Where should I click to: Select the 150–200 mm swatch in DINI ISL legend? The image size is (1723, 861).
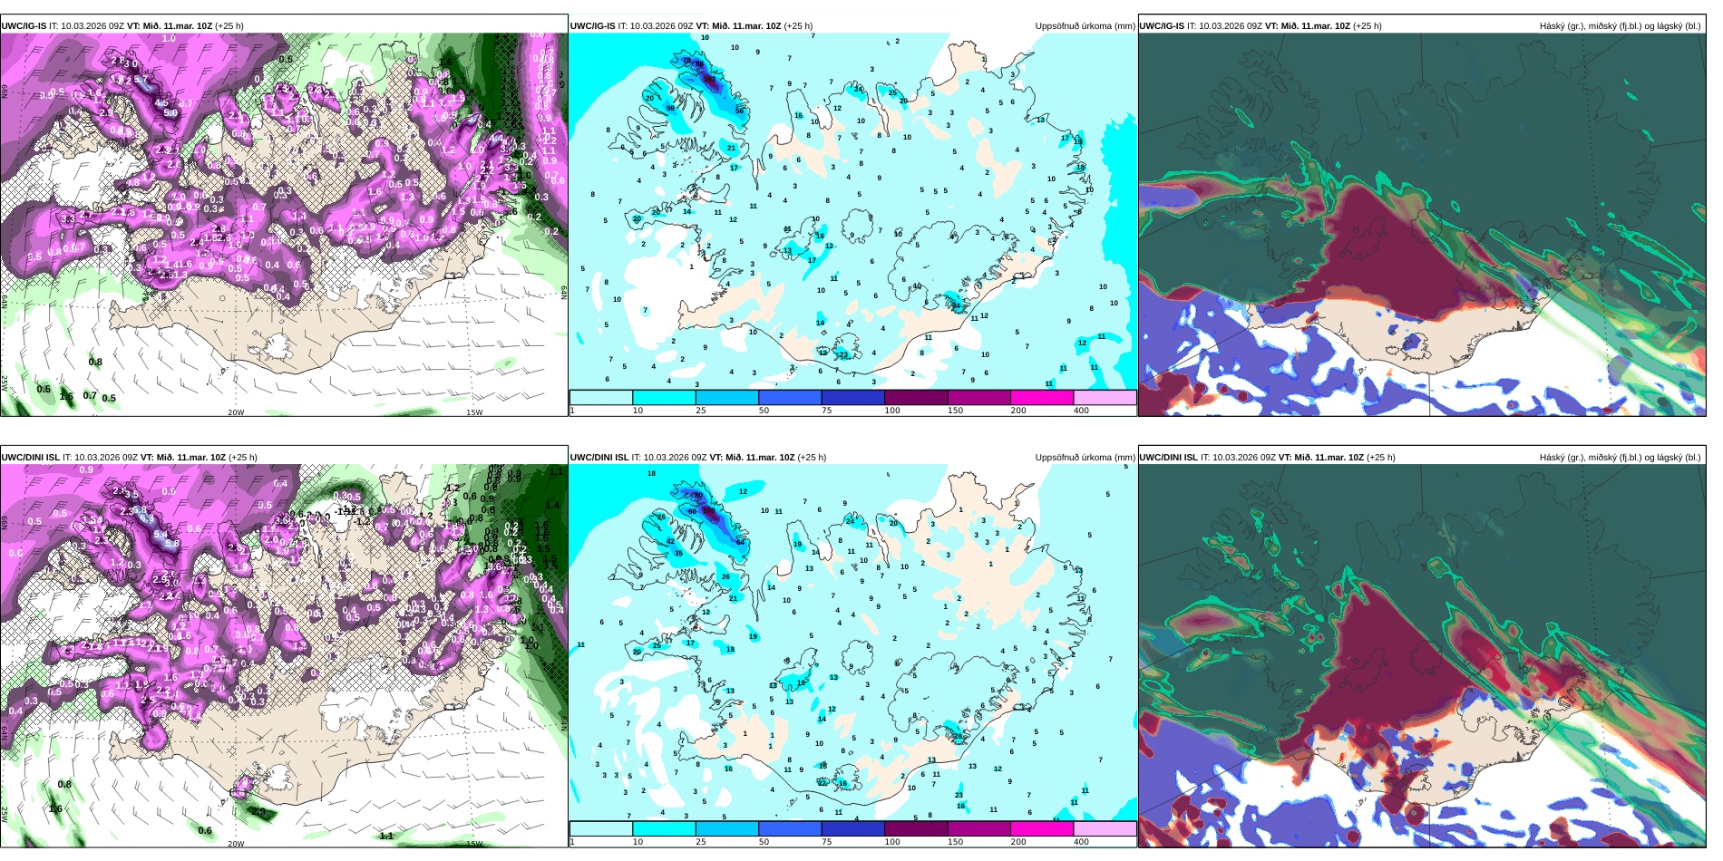click(x=979, y=828)
